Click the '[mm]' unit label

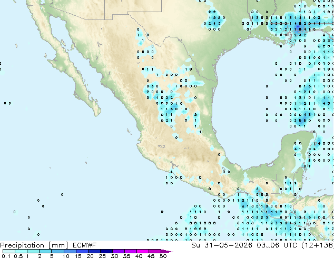point(58,245)
